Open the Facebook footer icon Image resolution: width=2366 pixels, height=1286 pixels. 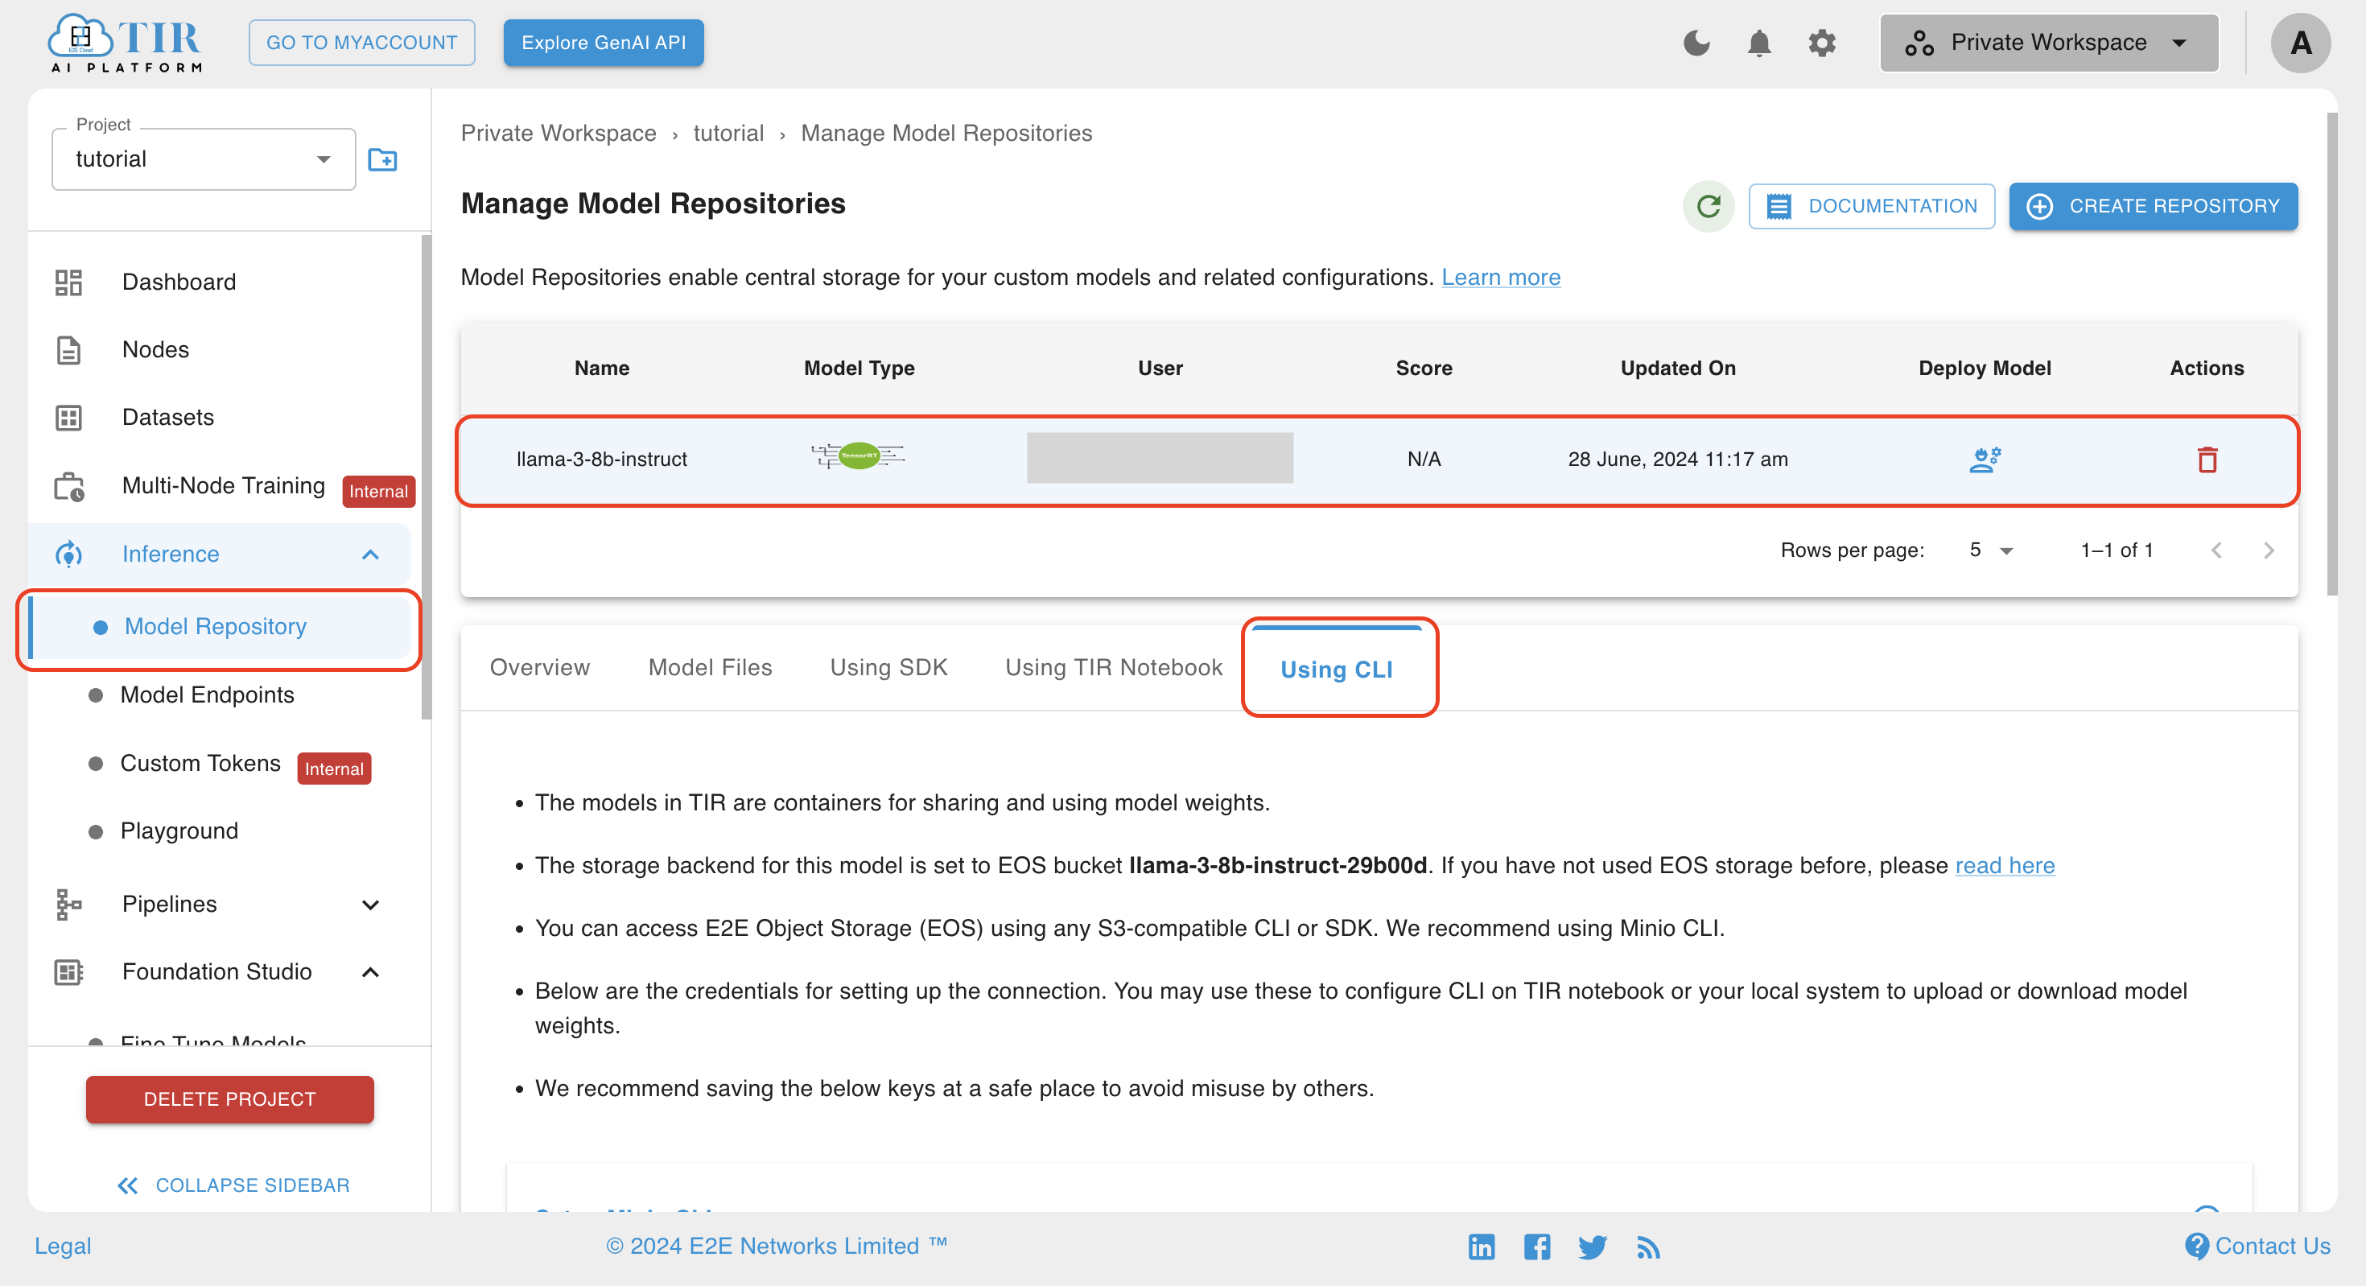(x=1536, y=1247)
